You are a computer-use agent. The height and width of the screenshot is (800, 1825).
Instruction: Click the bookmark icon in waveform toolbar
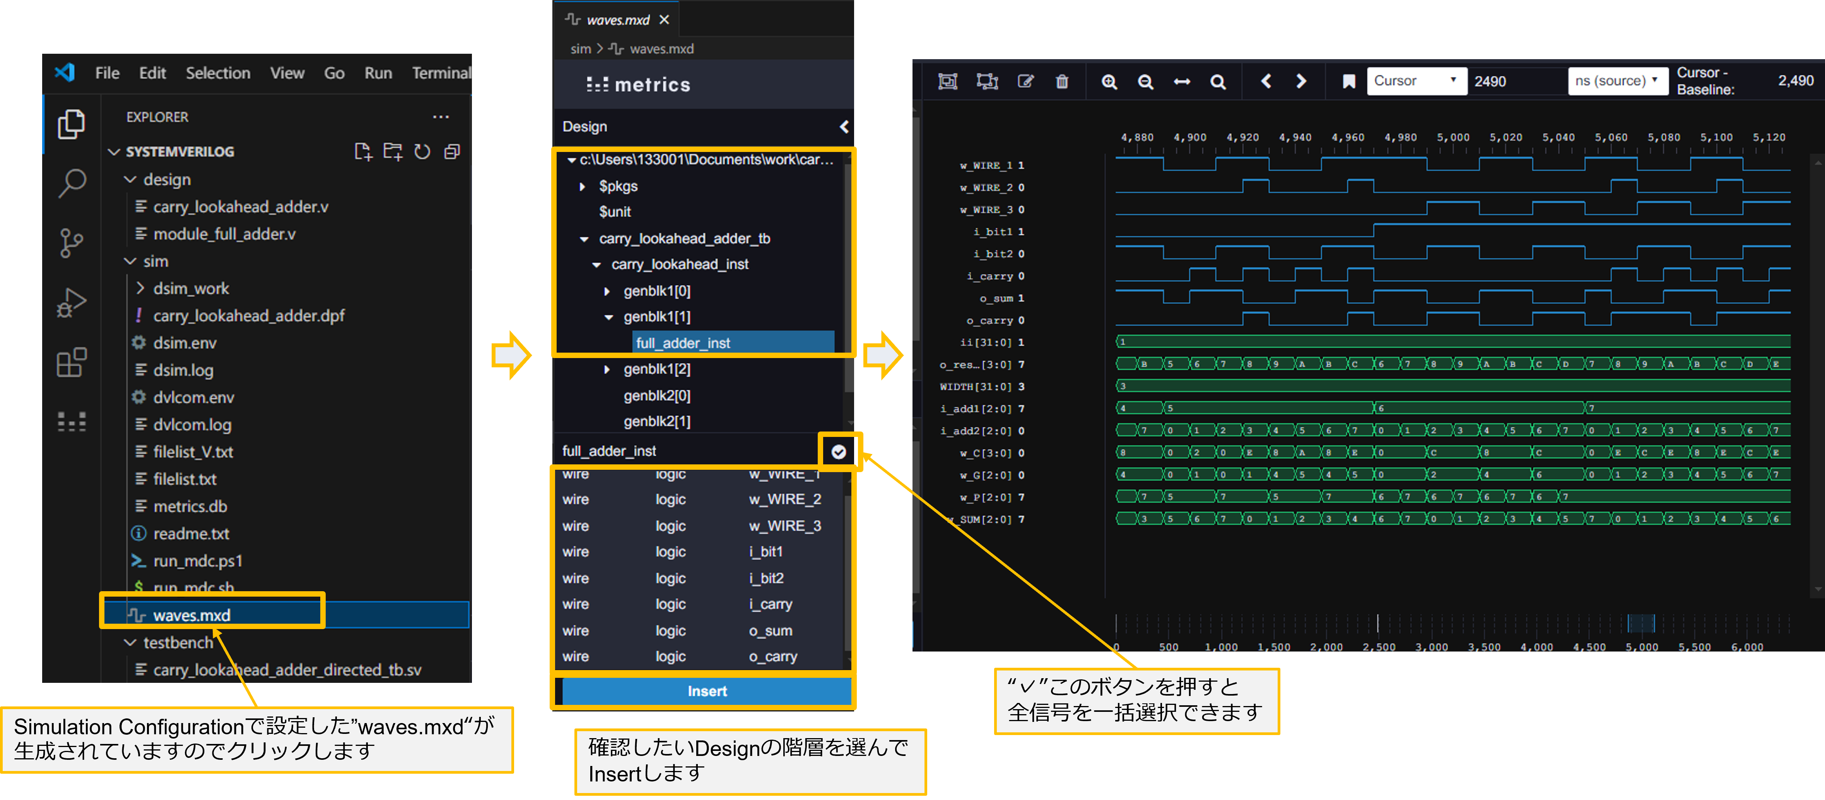coord(1348,82)
